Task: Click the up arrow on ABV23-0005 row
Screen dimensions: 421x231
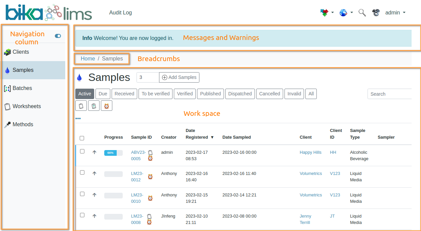Action: (94, 152)
